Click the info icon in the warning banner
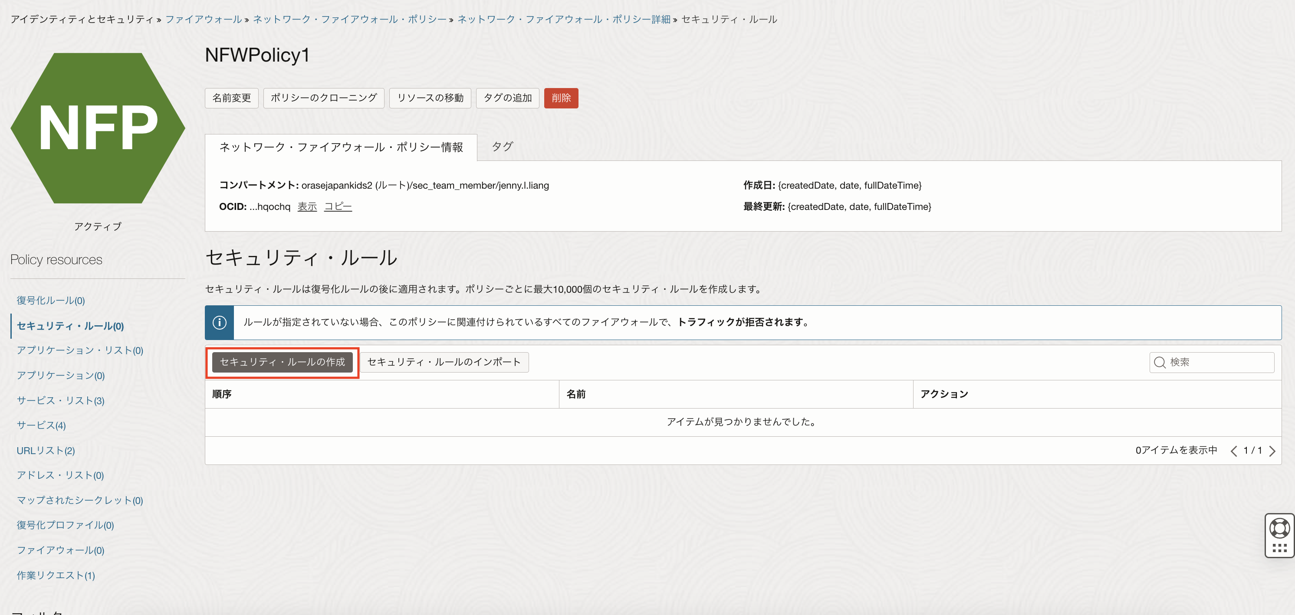This screenshot has height=615, width=1295. click(219, 322)
